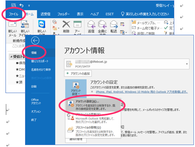The width and height of the screenshot is (195, 147).
Task: Open the 表示 ribbon tab
Action: click(x=80, y=14)
